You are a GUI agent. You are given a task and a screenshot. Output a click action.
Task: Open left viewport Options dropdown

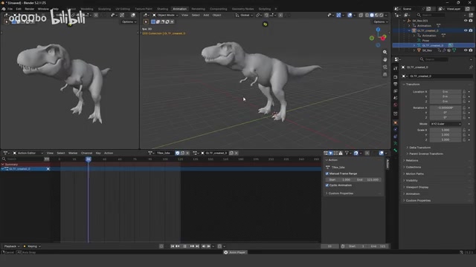(x=129, y=22)
